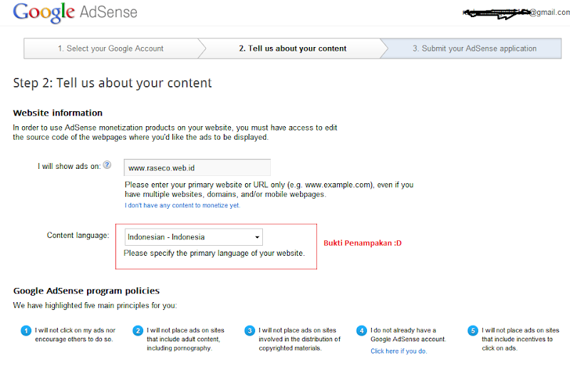570x367 pixels.
Task: Click the "Click here if you do" link
Action: click(x=398, y=351)
